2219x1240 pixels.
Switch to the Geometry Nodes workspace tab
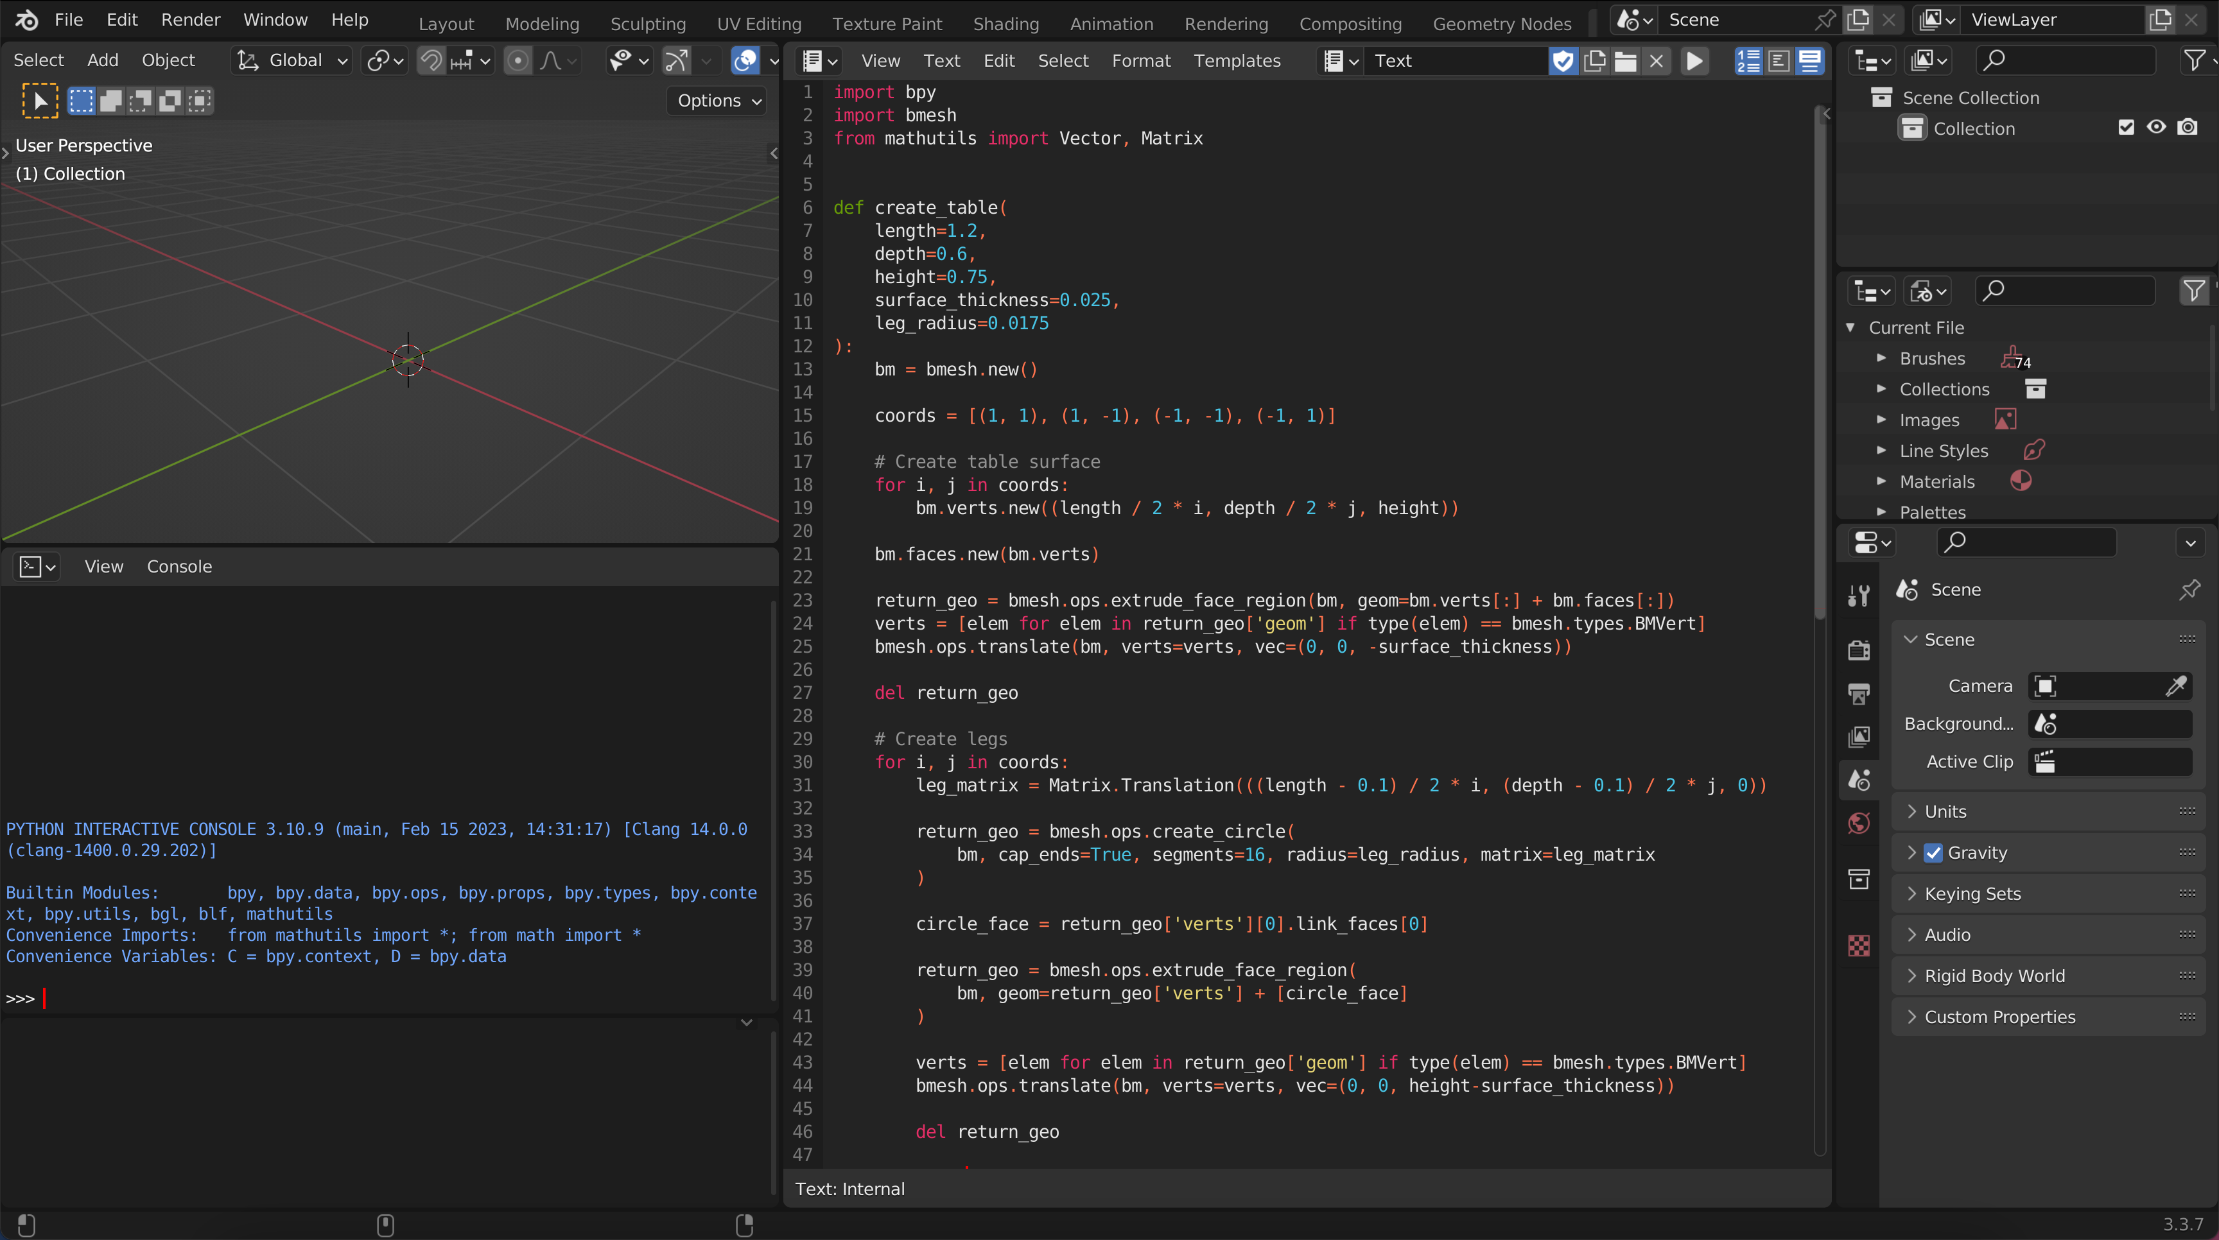coord(1502,24)
